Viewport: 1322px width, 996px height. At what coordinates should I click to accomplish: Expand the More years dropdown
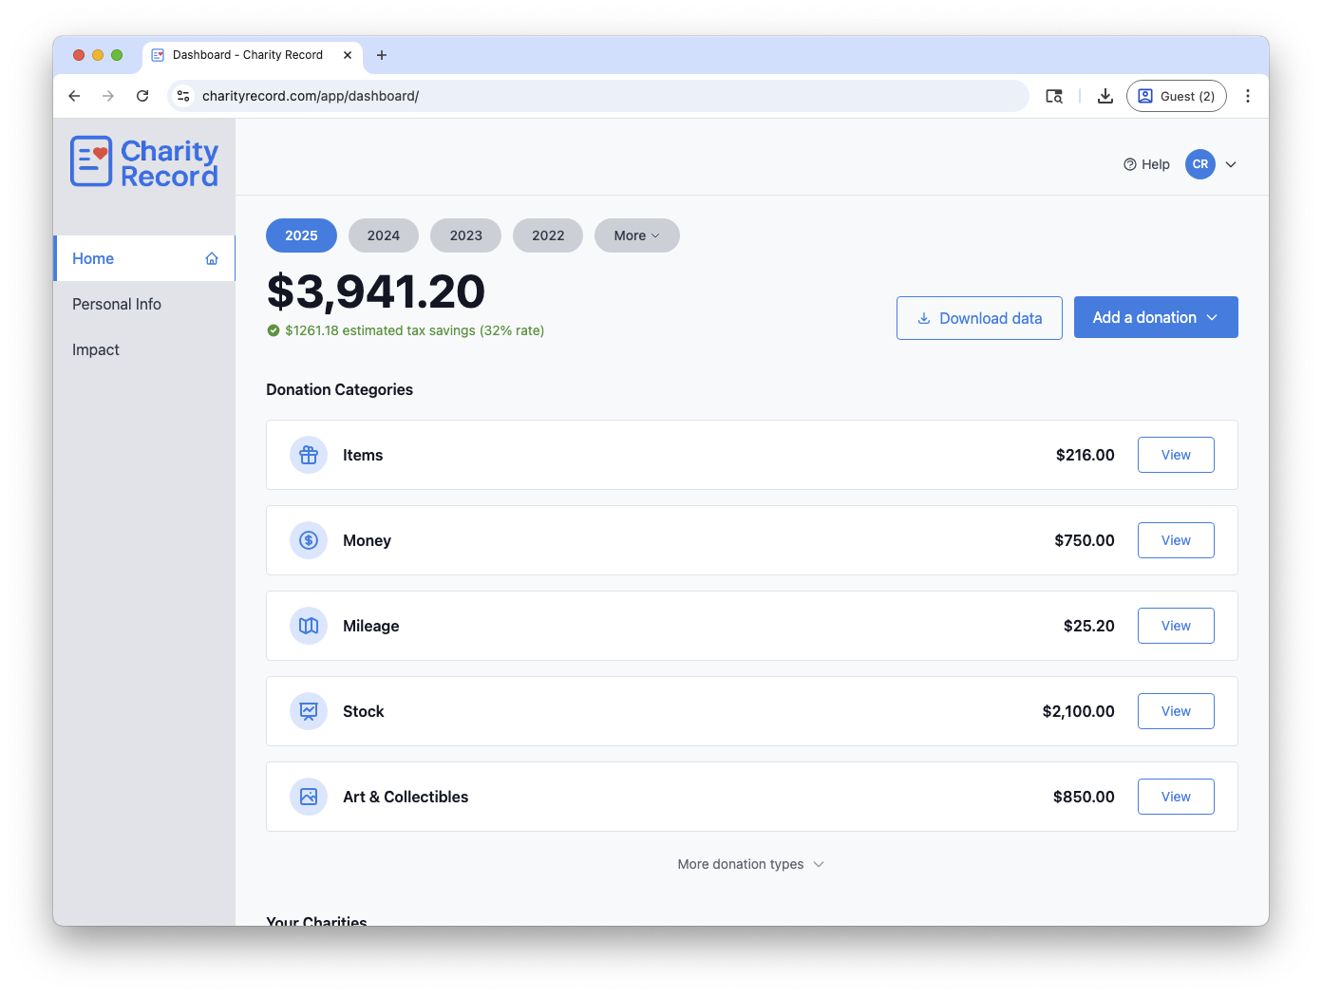(636, 235)
